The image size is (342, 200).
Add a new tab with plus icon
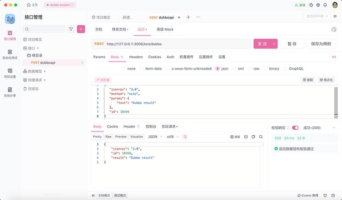(x=188, y=17)
